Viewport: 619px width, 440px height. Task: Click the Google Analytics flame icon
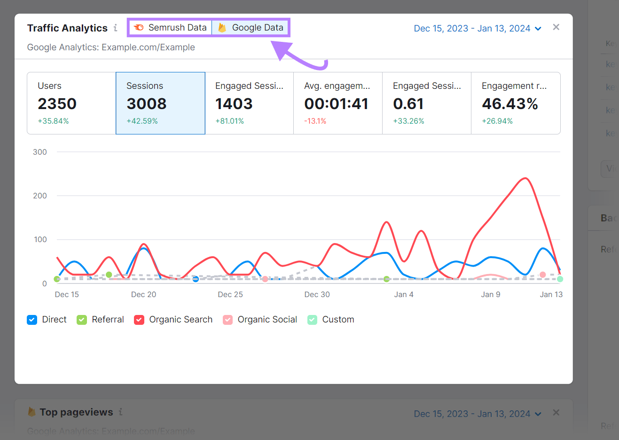[221, 27]
